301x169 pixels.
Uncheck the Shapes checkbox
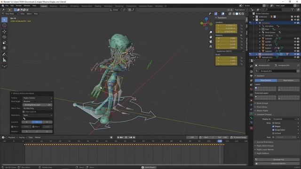pos(273,126)
